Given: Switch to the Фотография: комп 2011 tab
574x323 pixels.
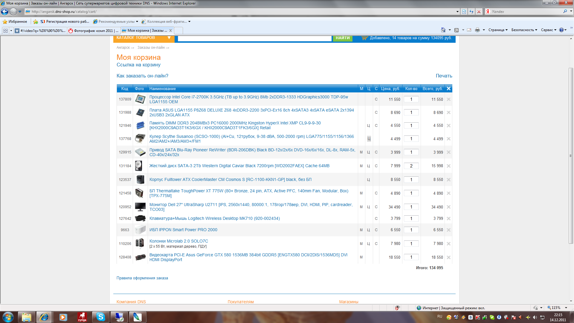Looking at the screenshot, I should pyautogui.click(x=94, y=31).
